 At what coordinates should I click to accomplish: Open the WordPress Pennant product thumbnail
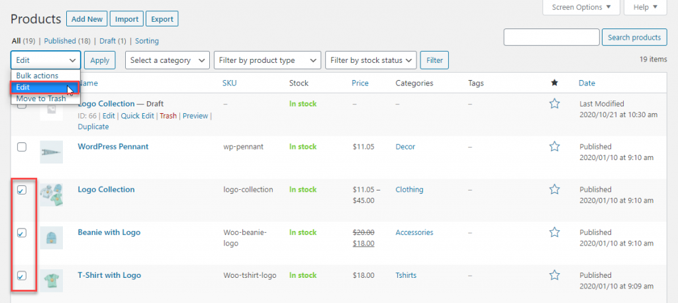pyautogui.click(x=51, y=151)
